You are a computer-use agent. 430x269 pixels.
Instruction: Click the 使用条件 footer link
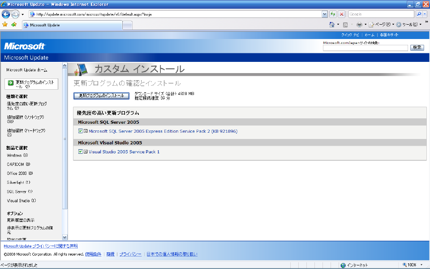pyautogui.click(x=93, y=254)
